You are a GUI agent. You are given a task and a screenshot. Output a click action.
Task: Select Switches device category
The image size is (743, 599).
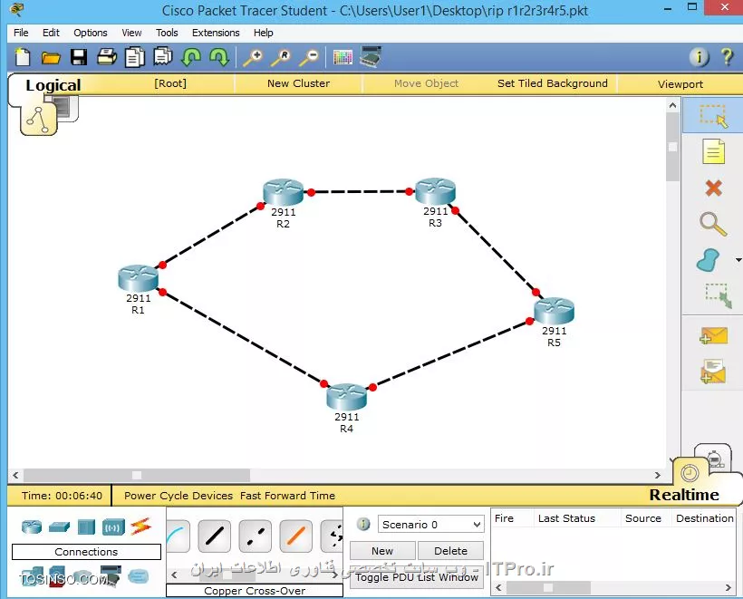coord(59,527)
